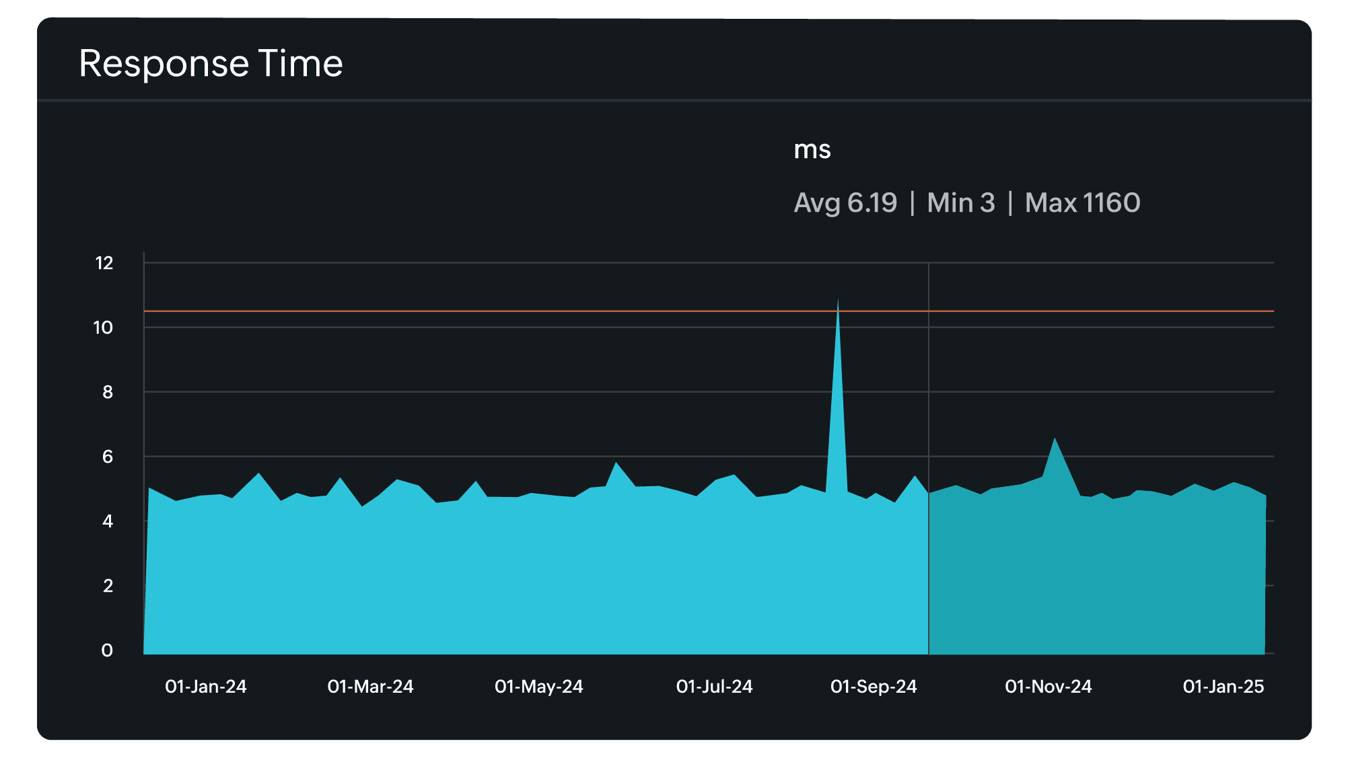This screenshot has width=1346, height=764.
Task: Click the 01-Jan-25 axis label
Action: [1223, 687]
